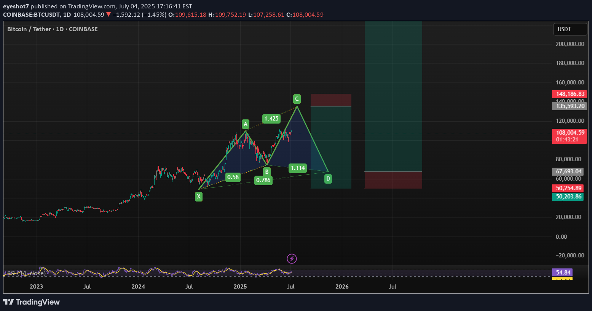Viewport: 592px width, 311px height.
Task: Click the current price label 108,004.59
Action: coord(570,133)
